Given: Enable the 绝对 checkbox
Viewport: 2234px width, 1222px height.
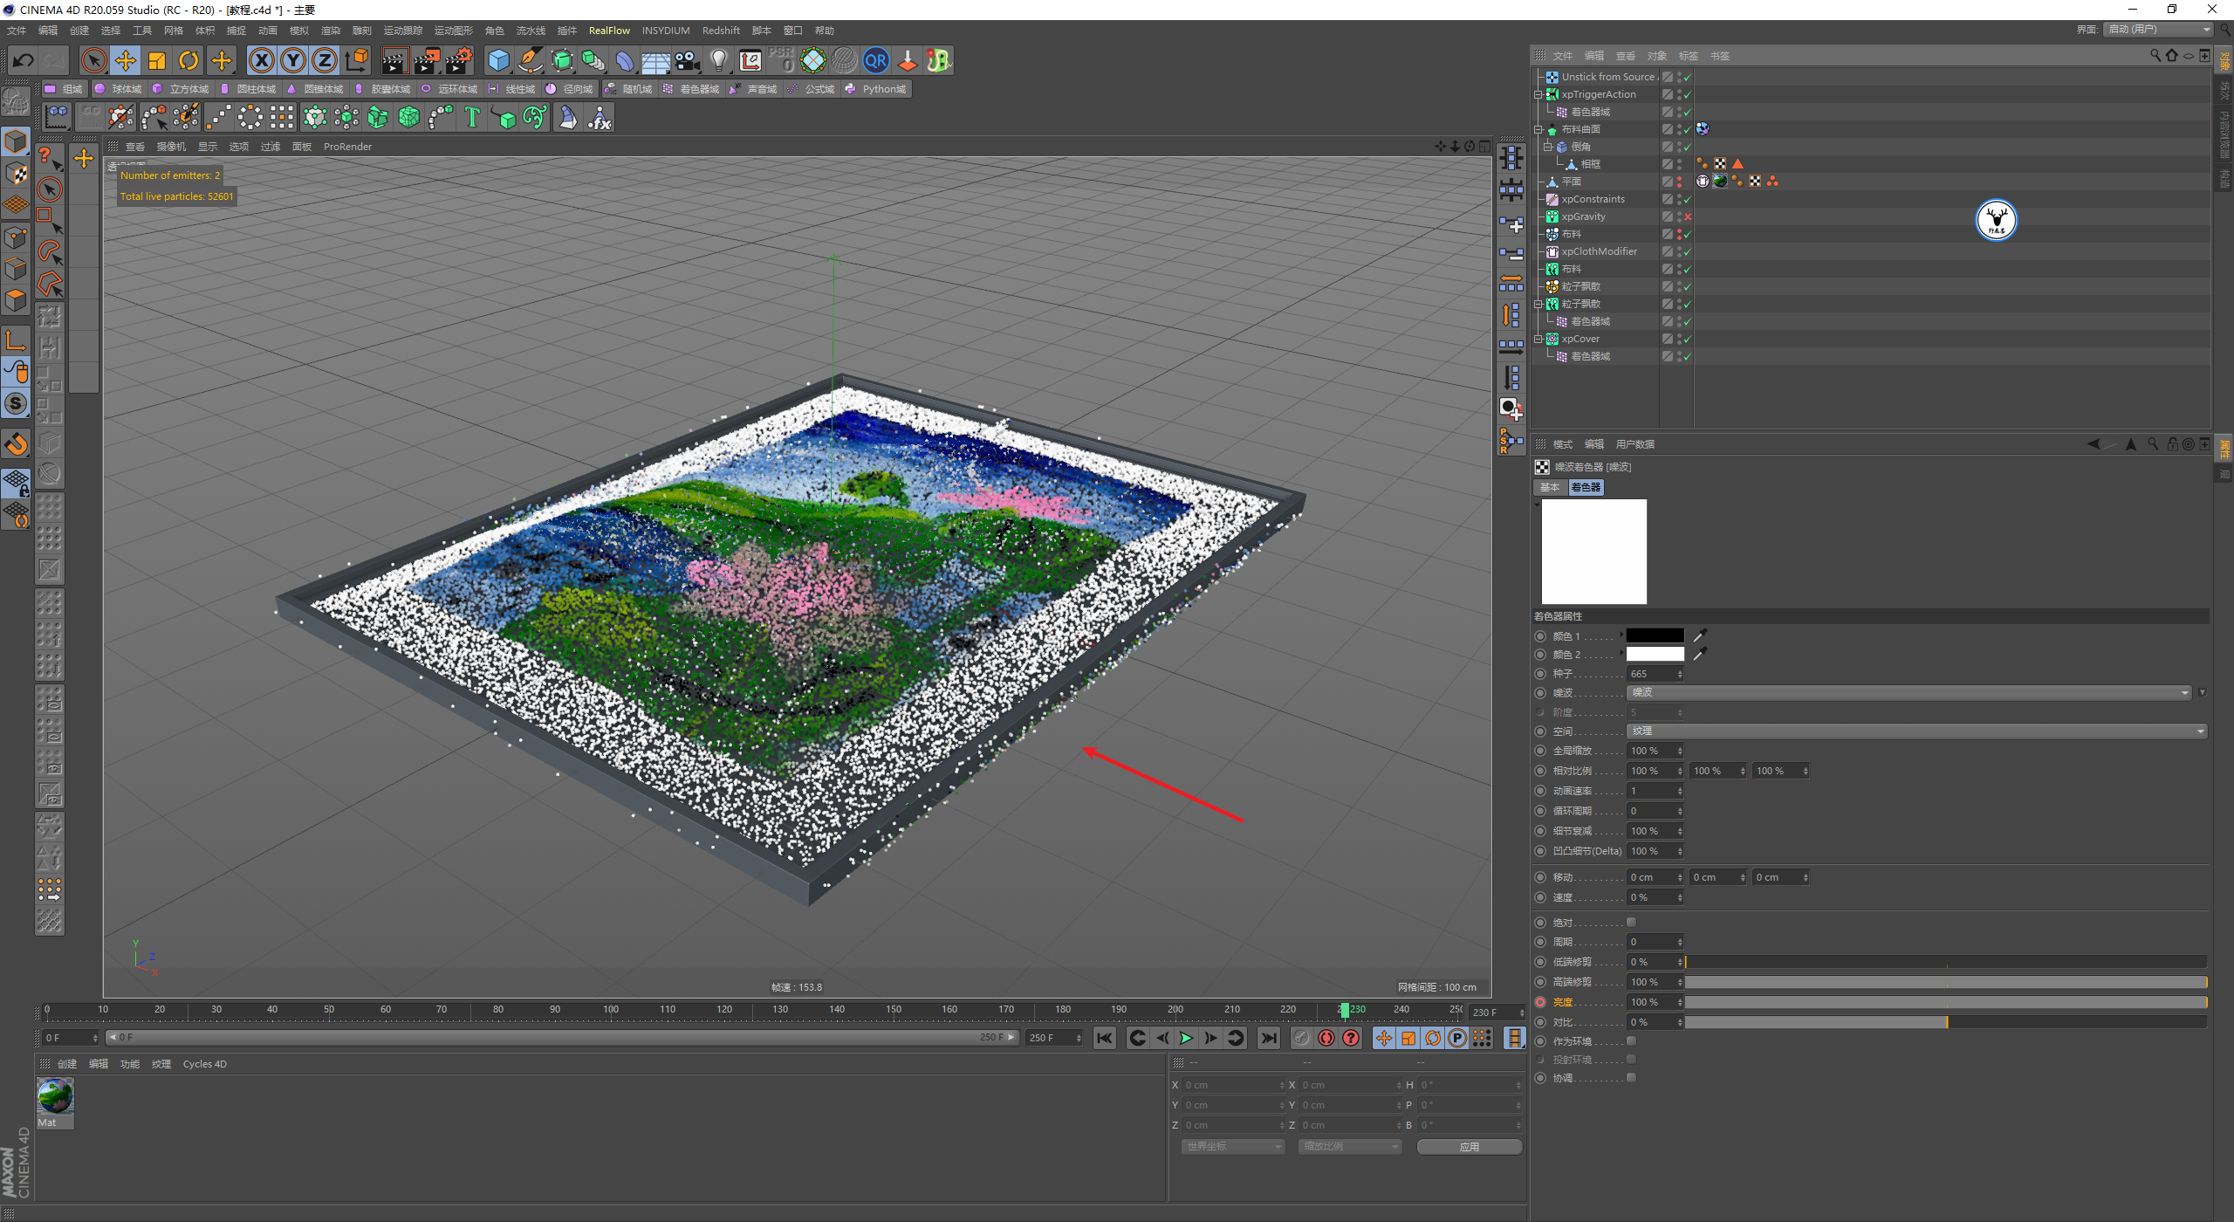Looking at the screenshot, I should tap(1631, 922).
